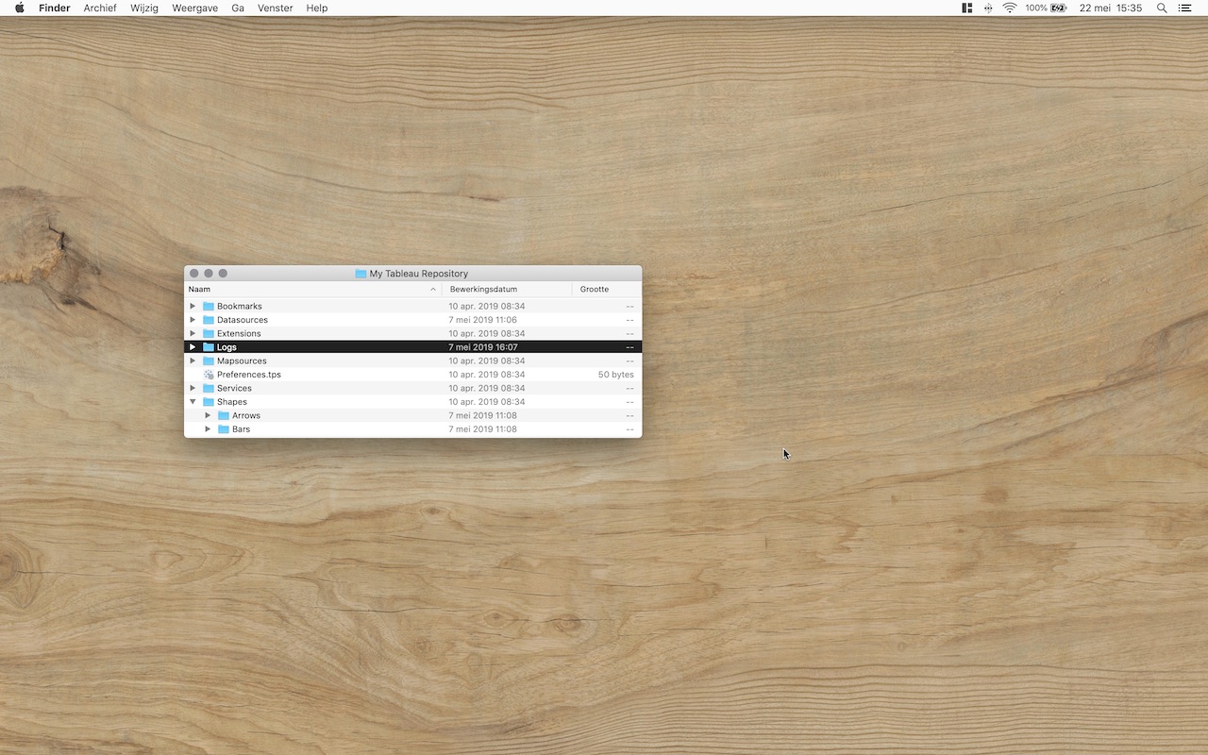Open the Ga menu
Viewport: 1208px width, 755px height.
238,8
